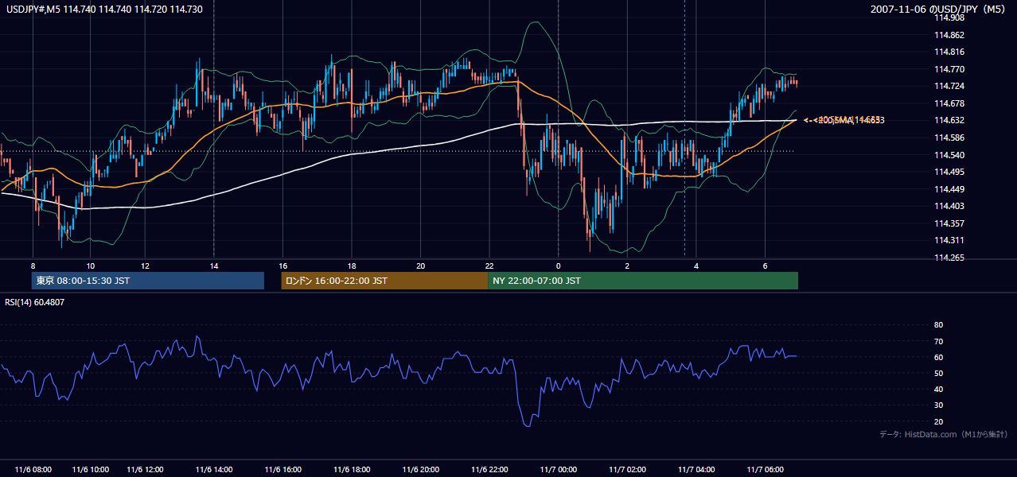Click bottom time label 11/6 10:00
The width and height of the screenshot is (1017, 477).
click(90, 469)
